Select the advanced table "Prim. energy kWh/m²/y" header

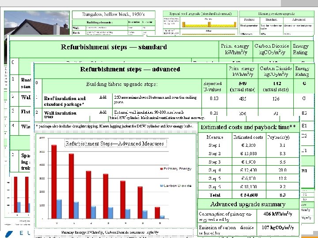242,71
